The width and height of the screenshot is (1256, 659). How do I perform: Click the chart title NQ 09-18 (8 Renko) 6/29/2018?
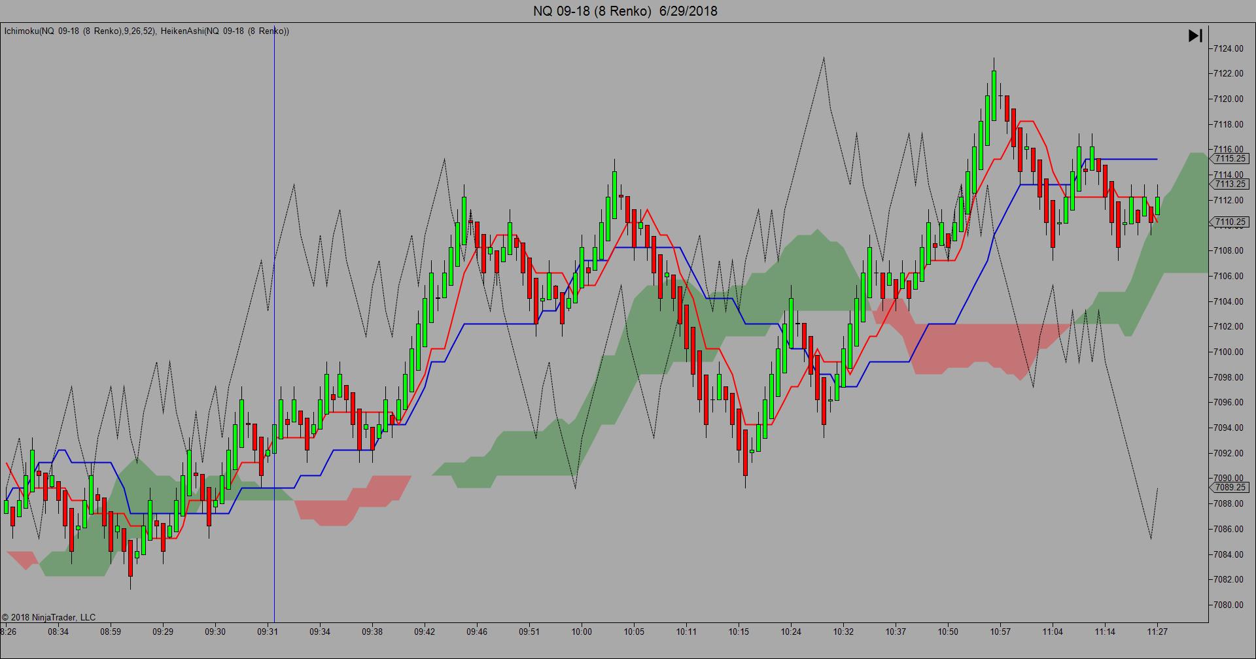pyautogui.click(x=625, y=11)
